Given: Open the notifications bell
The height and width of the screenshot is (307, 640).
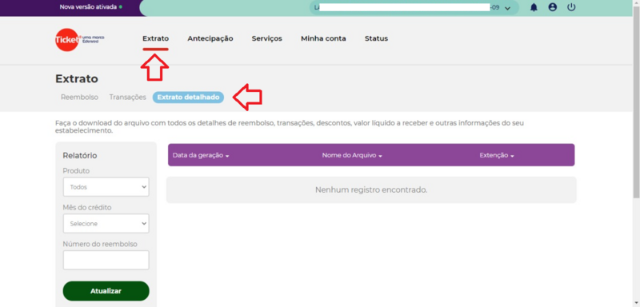Looking at the screenshot, I should tap(534, 7).
